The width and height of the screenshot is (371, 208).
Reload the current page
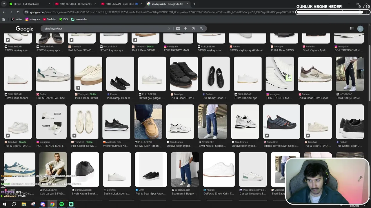(18, 12)
